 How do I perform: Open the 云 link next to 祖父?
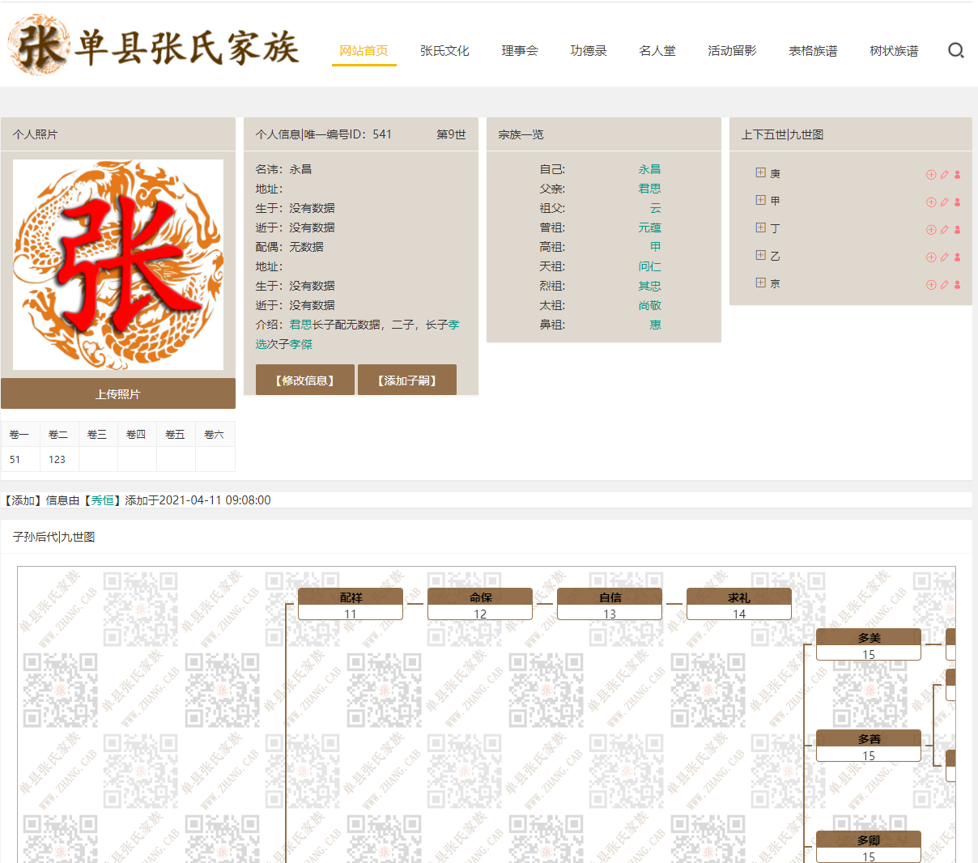click(x=655, y=208)
